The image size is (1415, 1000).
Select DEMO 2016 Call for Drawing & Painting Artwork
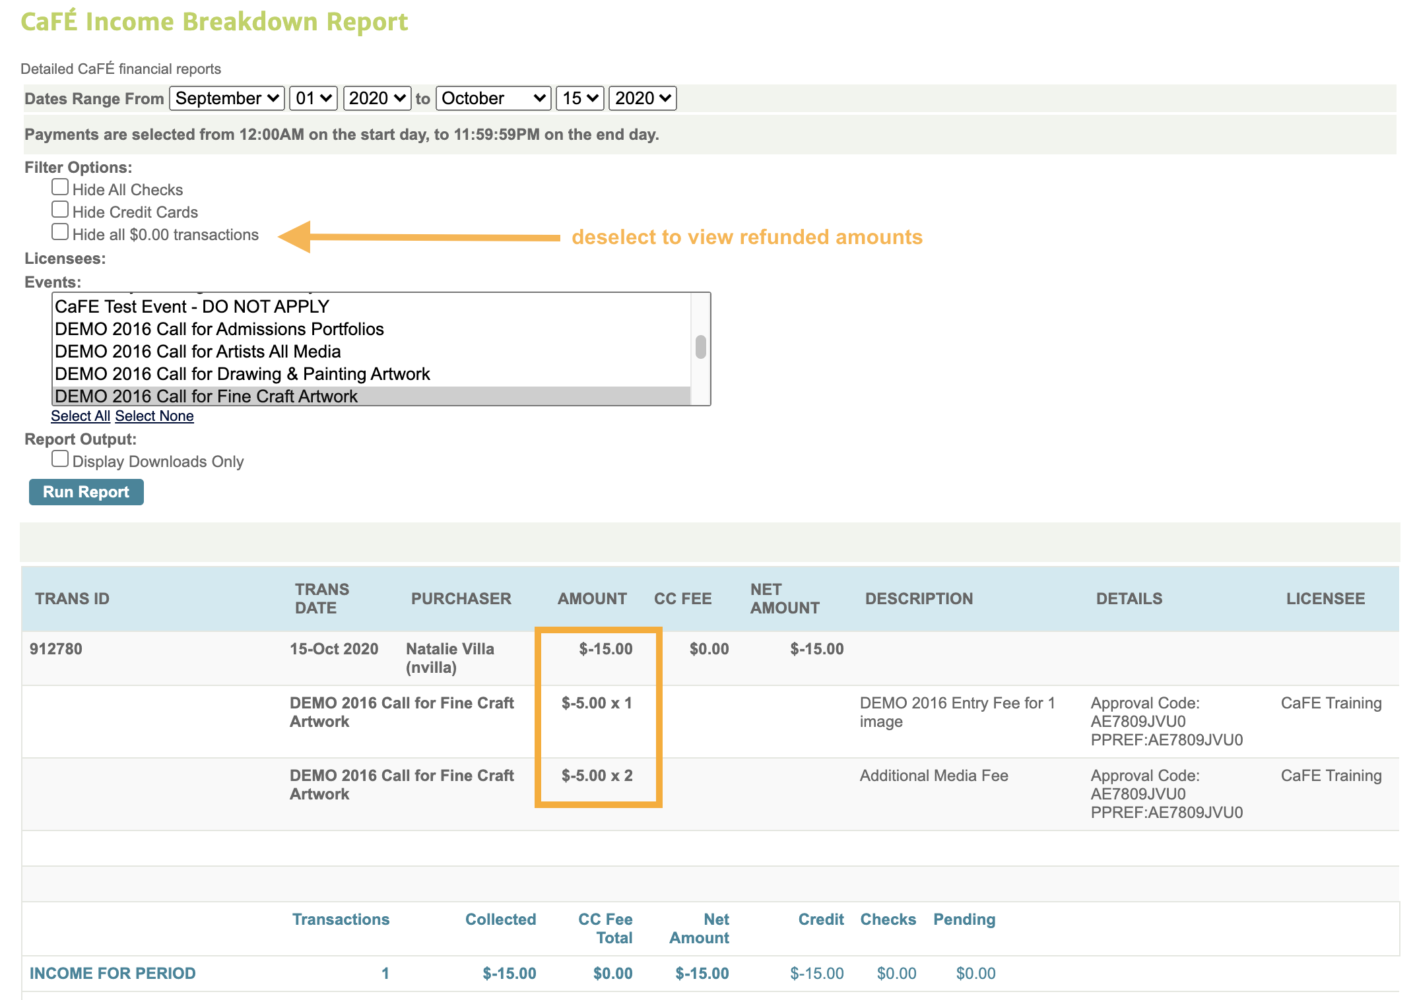point(372,374)
